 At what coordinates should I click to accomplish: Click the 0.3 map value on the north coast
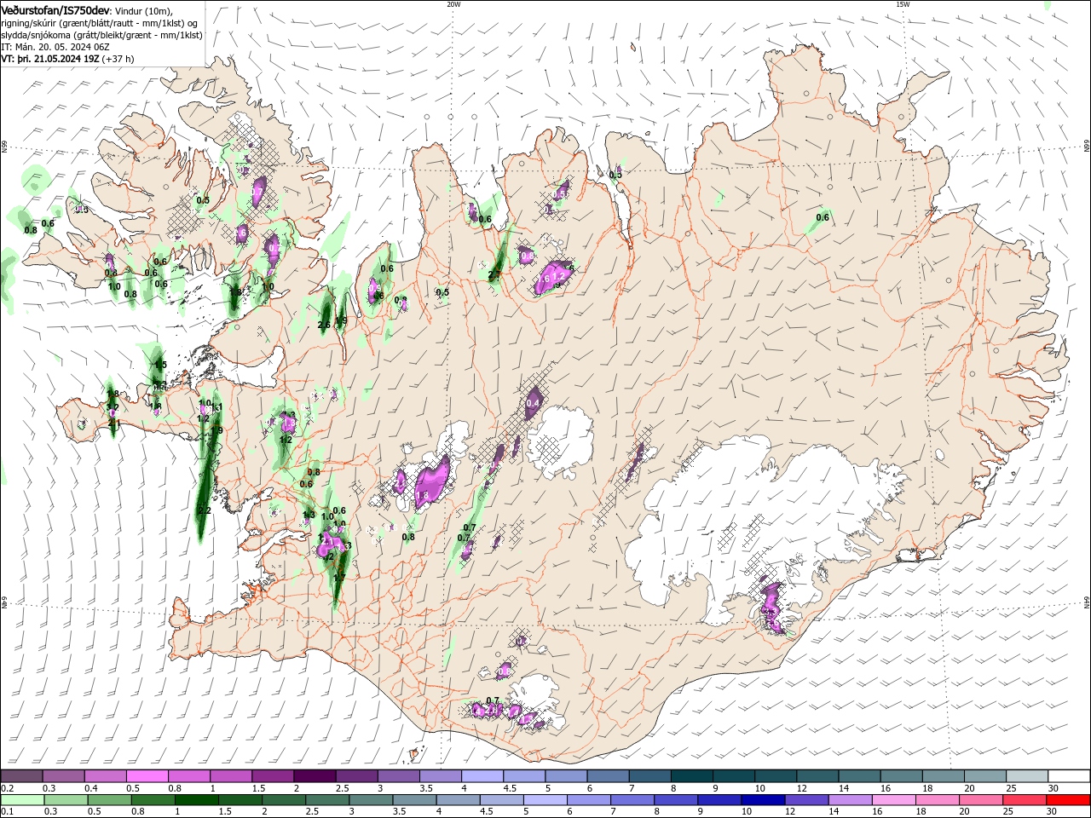615,175
